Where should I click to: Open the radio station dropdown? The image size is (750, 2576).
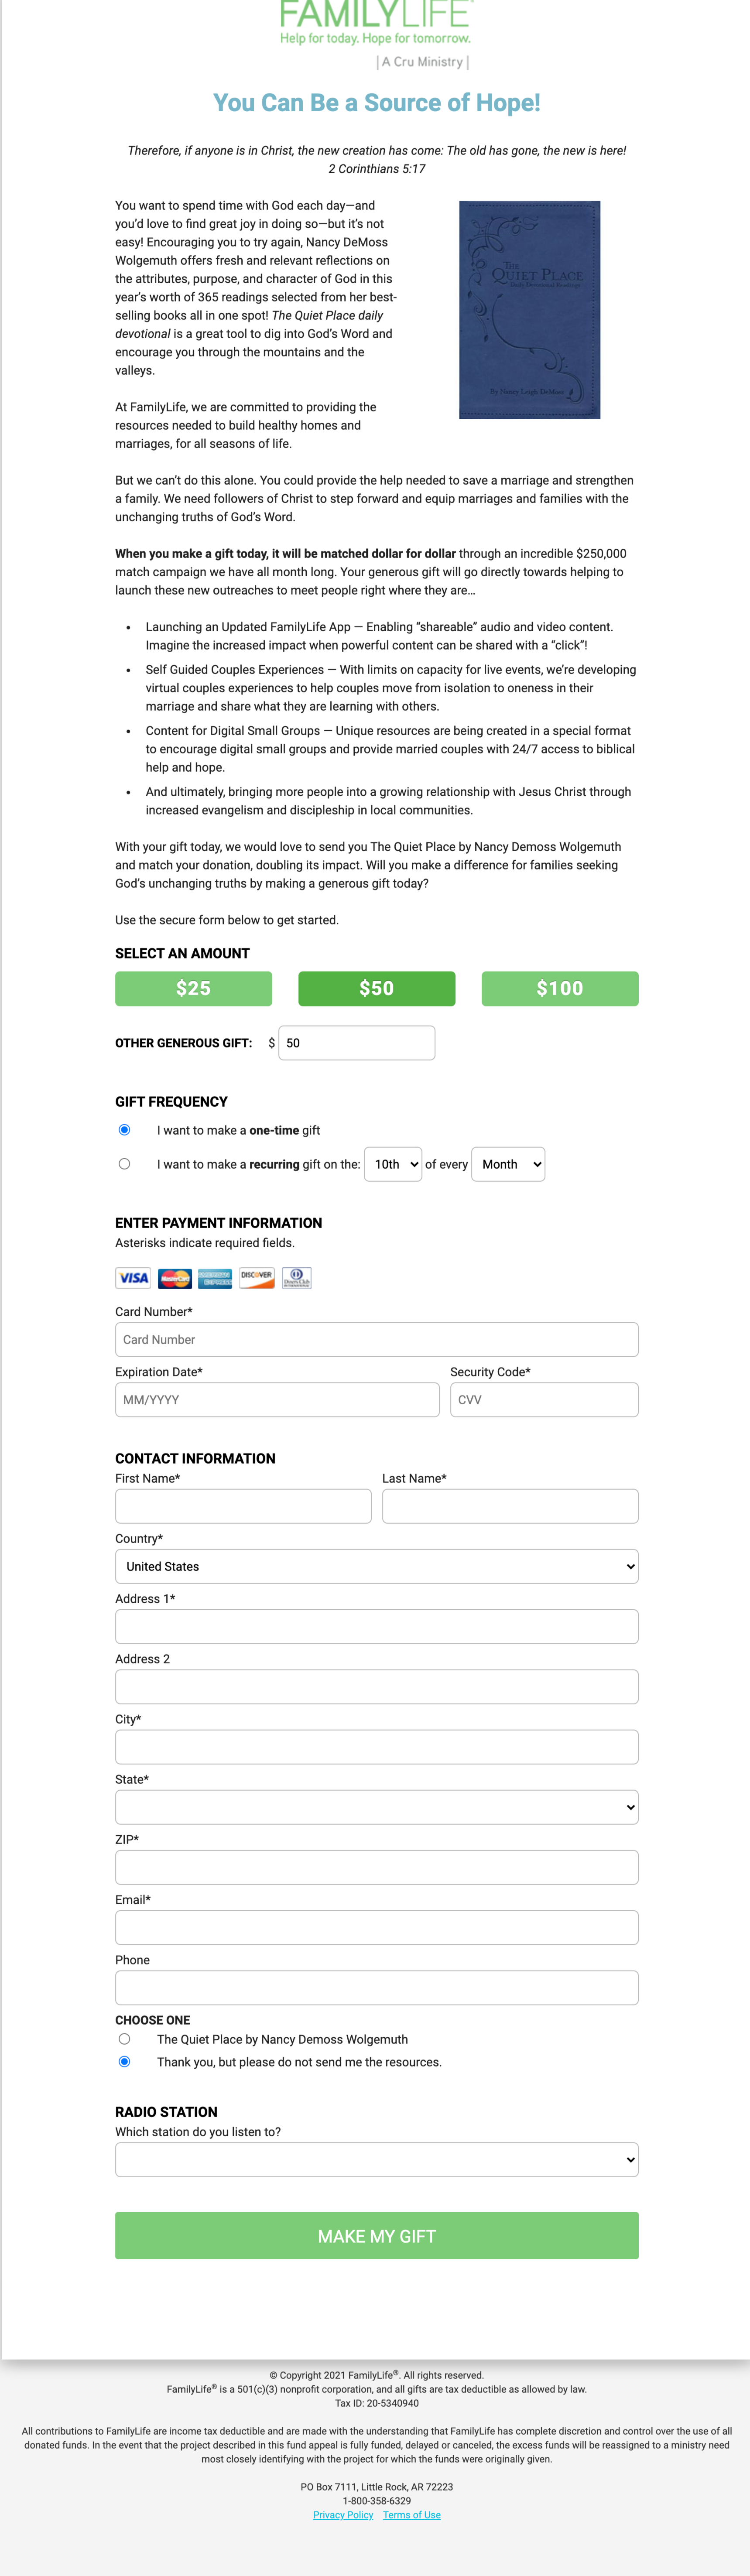(x=376, y=2159)
